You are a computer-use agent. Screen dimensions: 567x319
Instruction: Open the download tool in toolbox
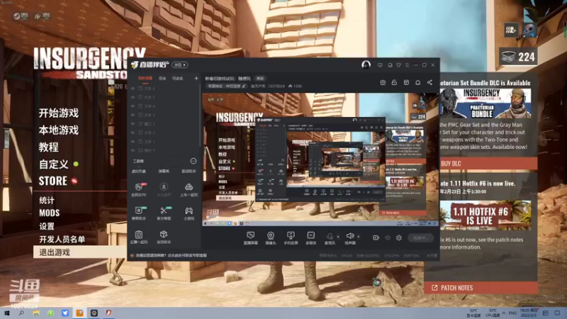pyautogui.click(x=164, y=190)
